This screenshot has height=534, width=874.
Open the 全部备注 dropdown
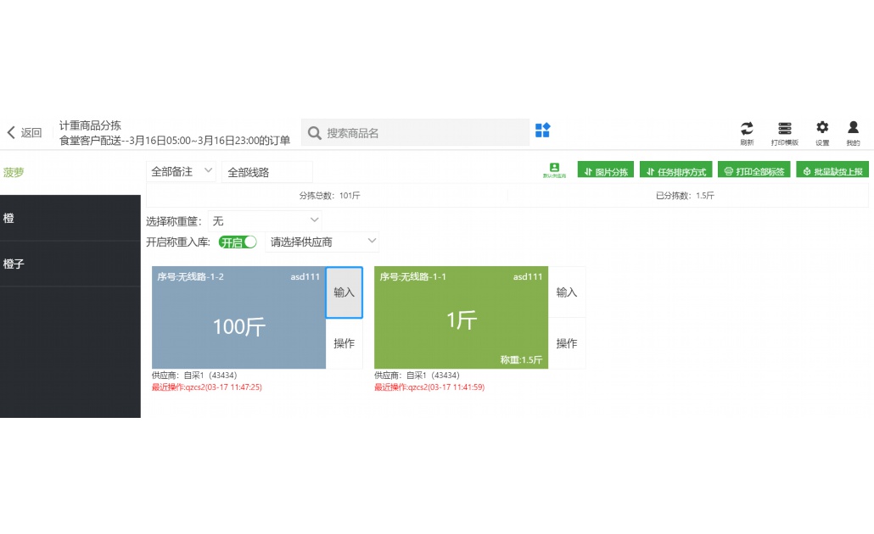coord(181,171)
